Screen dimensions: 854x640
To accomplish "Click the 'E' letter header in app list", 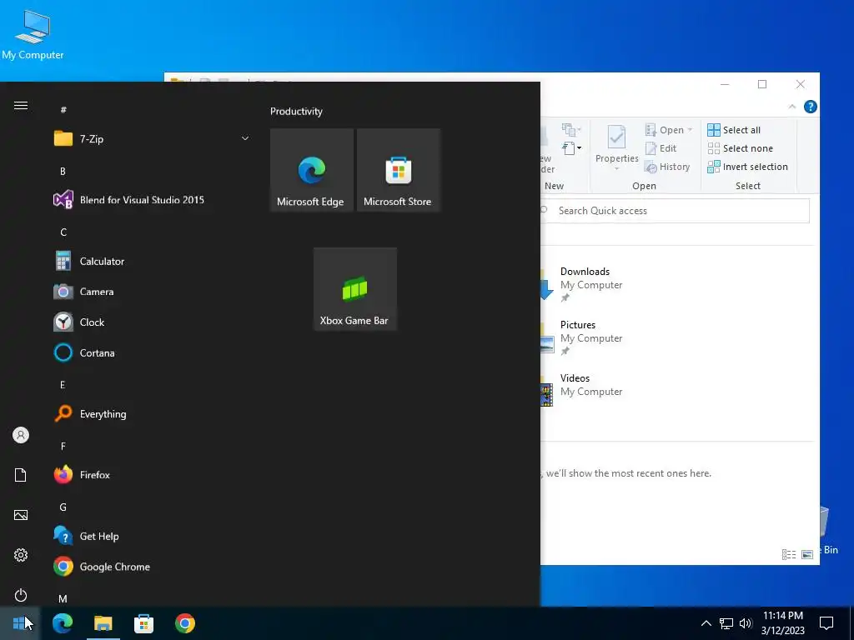I will (x=63, y=385).
